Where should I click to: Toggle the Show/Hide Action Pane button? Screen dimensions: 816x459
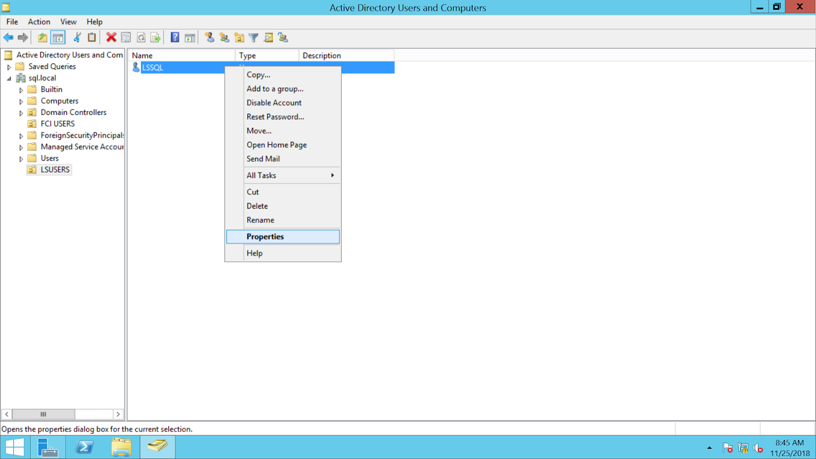click(190, 37)
